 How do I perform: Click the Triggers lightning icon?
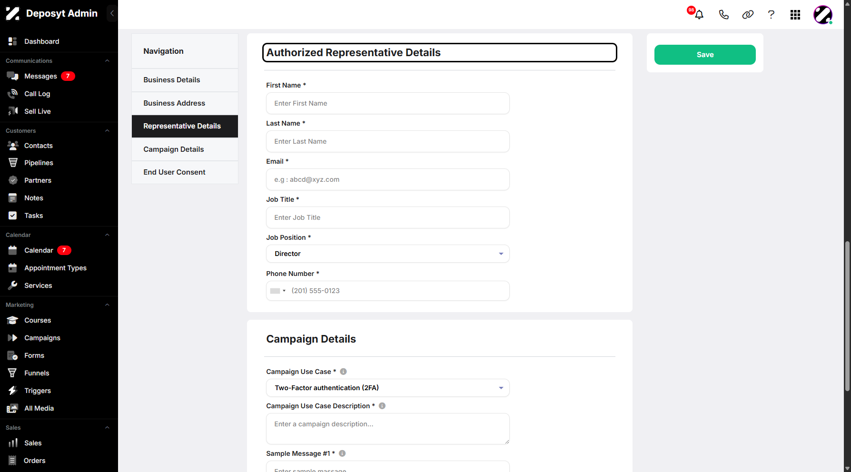pos(13,391)
